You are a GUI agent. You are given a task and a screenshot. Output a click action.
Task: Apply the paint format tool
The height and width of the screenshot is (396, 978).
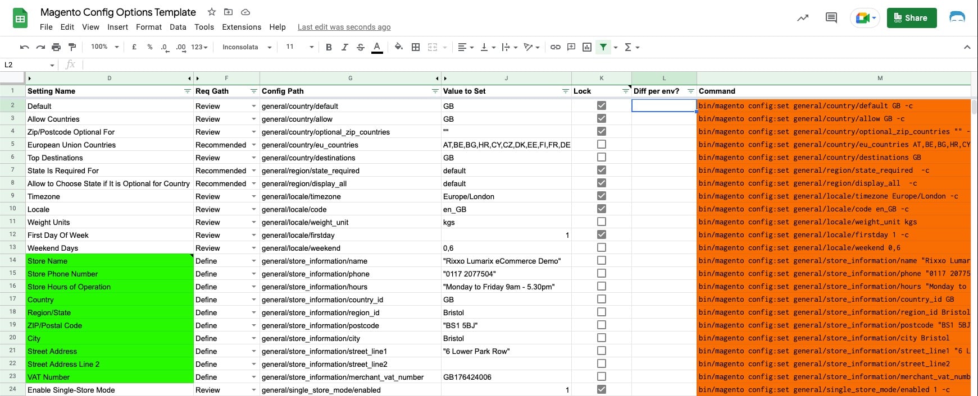coord(72,47)
